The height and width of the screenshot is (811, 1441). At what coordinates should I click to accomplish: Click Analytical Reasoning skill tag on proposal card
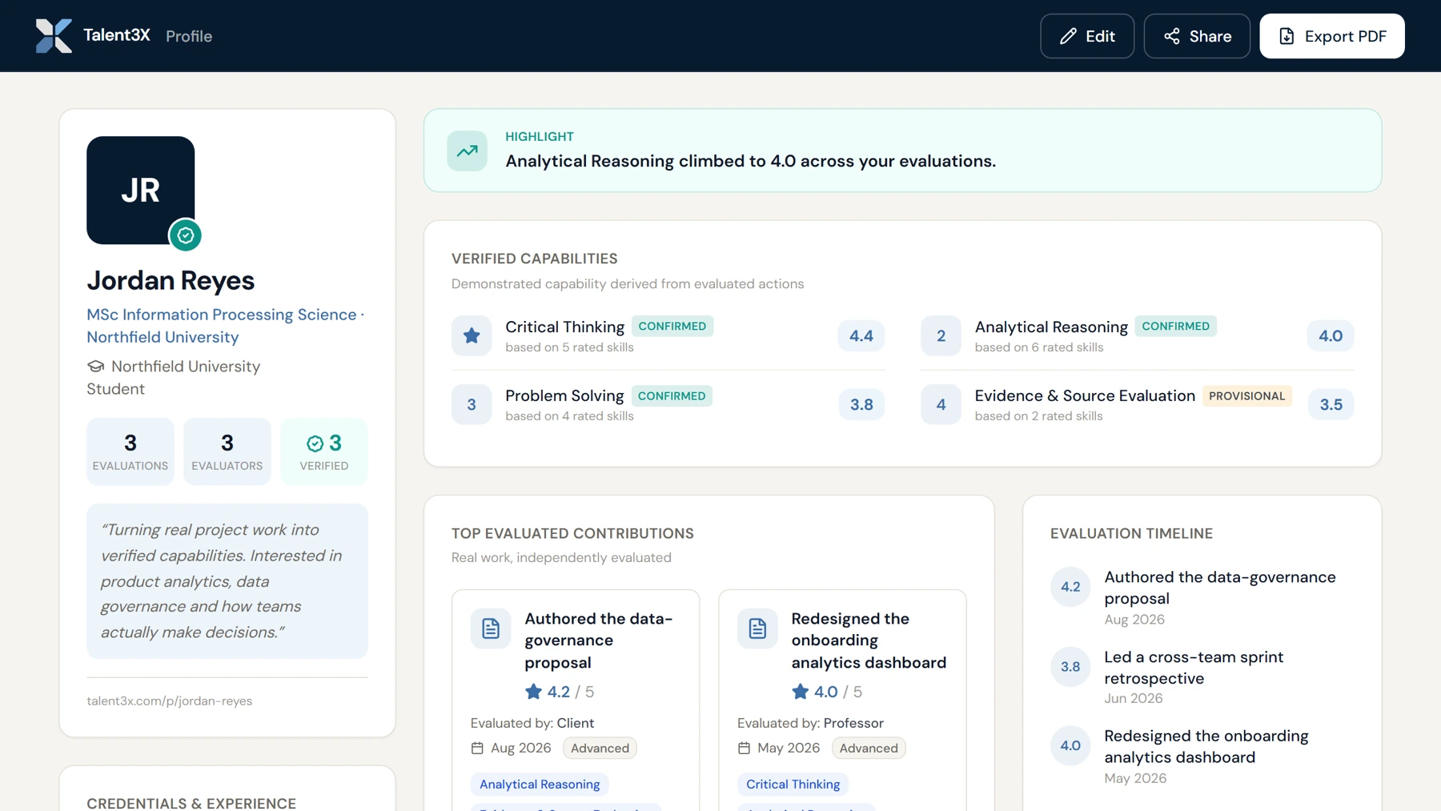tap(540, 785)
